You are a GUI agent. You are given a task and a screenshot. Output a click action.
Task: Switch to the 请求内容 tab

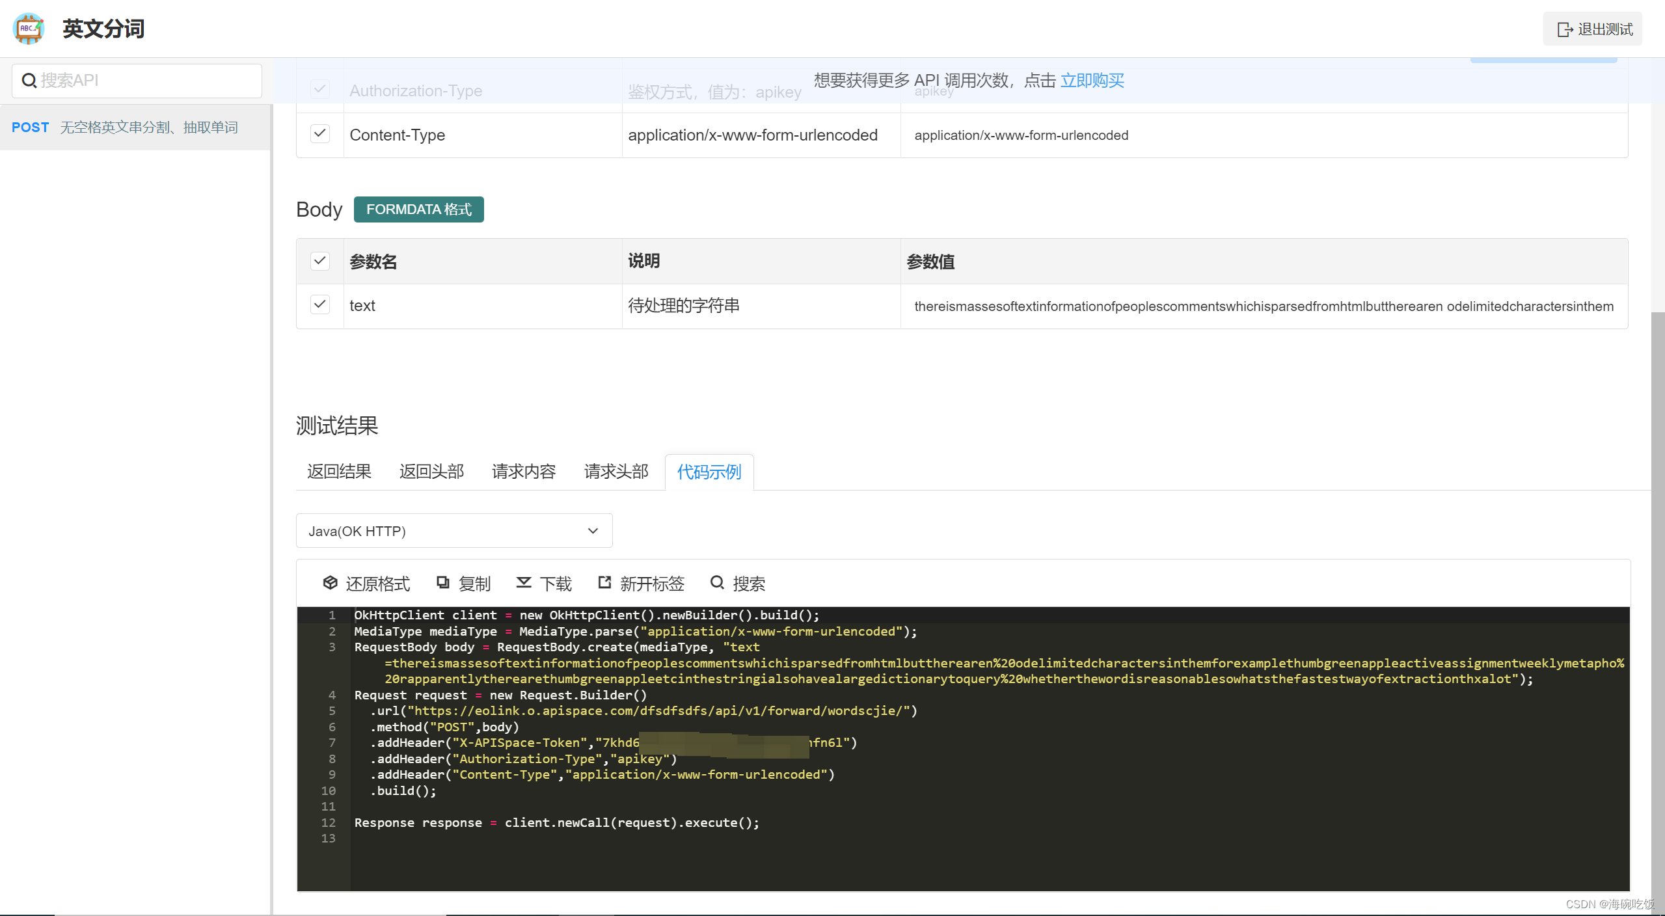523,471
